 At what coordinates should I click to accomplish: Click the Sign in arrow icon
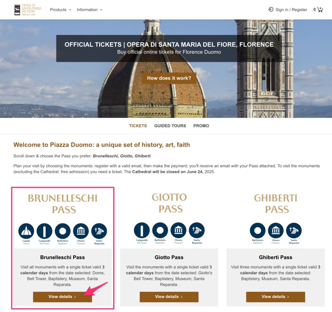(271, 9)
